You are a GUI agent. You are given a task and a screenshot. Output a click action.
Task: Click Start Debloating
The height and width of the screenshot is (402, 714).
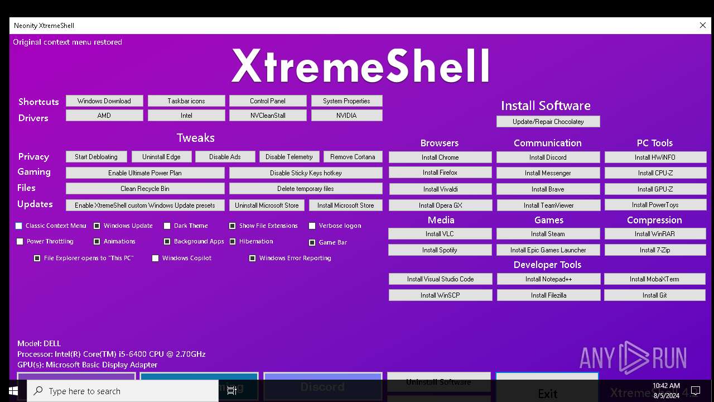click(x=96, y=157)
